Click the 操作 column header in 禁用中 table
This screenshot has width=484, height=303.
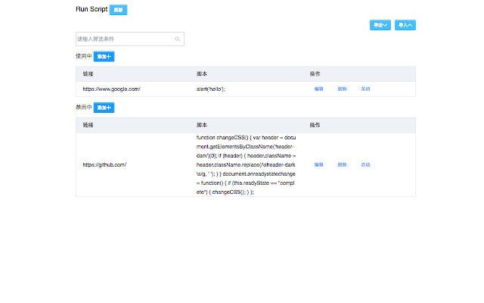(315, 125)
